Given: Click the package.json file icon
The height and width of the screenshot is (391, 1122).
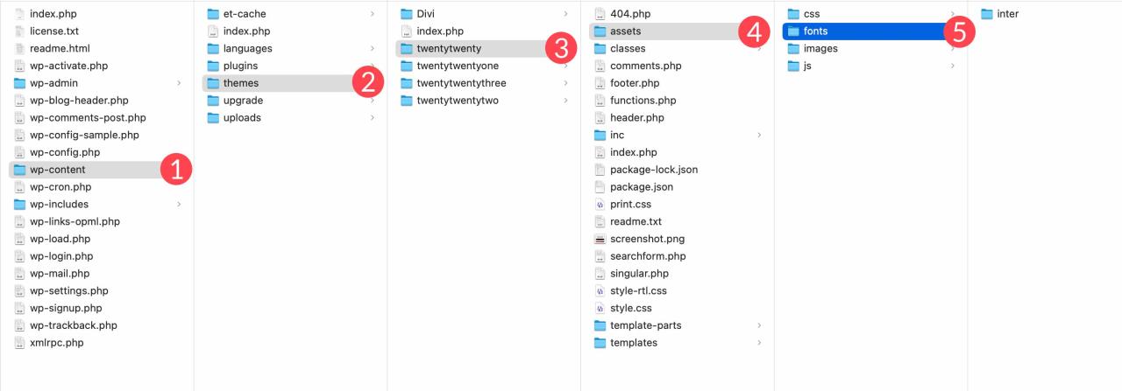Looking at the screenshot, I should tap(600, 187).
